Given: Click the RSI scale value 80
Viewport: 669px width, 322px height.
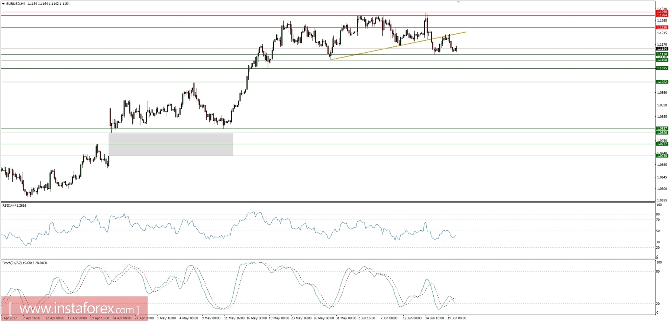Looking at the screenshot, I should click(x=658, y=214).
